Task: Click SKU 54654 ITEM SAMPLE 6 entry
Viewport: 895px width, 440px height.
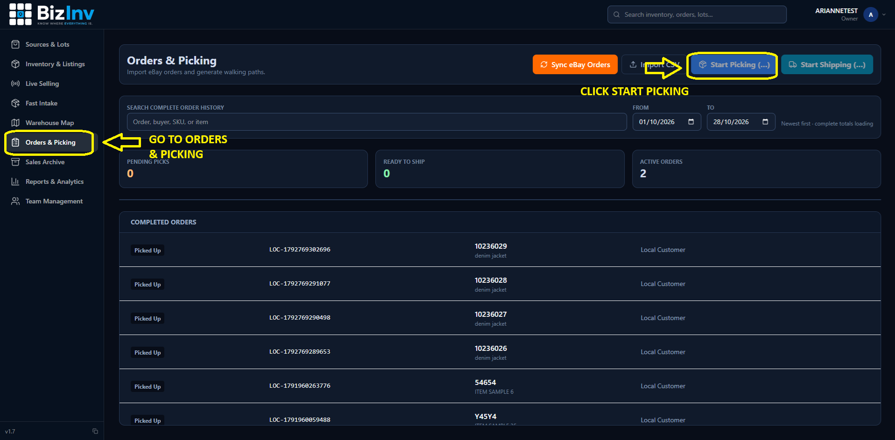Action: 494,387
